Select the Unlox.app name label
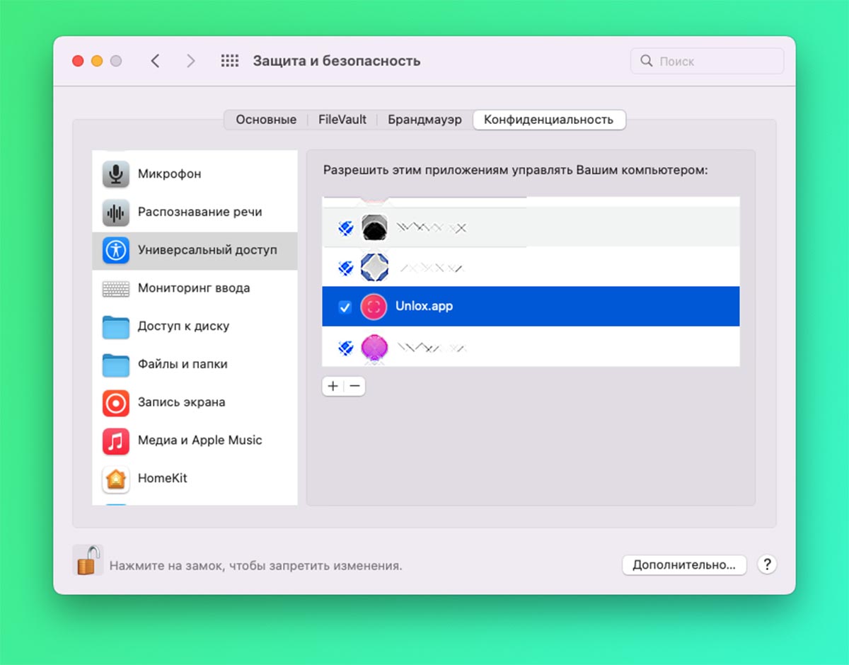The image size is (849, 665). (x=424, y=307)
